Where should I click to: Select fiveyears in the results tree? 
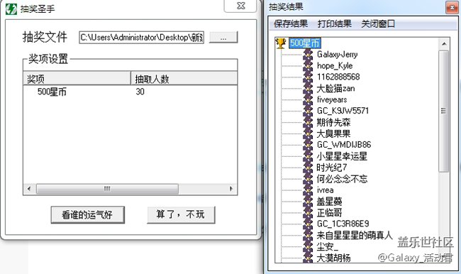click(x=332, y=99)
